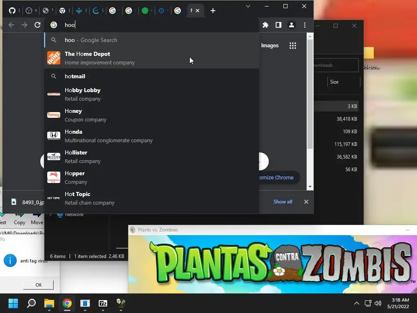Show hidden system tray icons
The height and width of the screenshot is (313, 417).
[357, 303]
